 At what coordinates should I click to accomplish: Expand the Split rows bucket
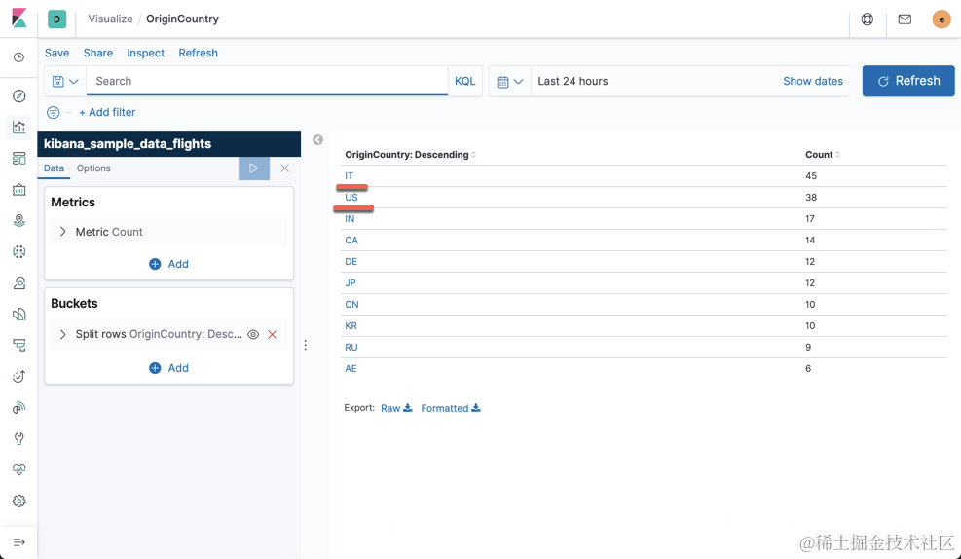[x=63, y=334]
